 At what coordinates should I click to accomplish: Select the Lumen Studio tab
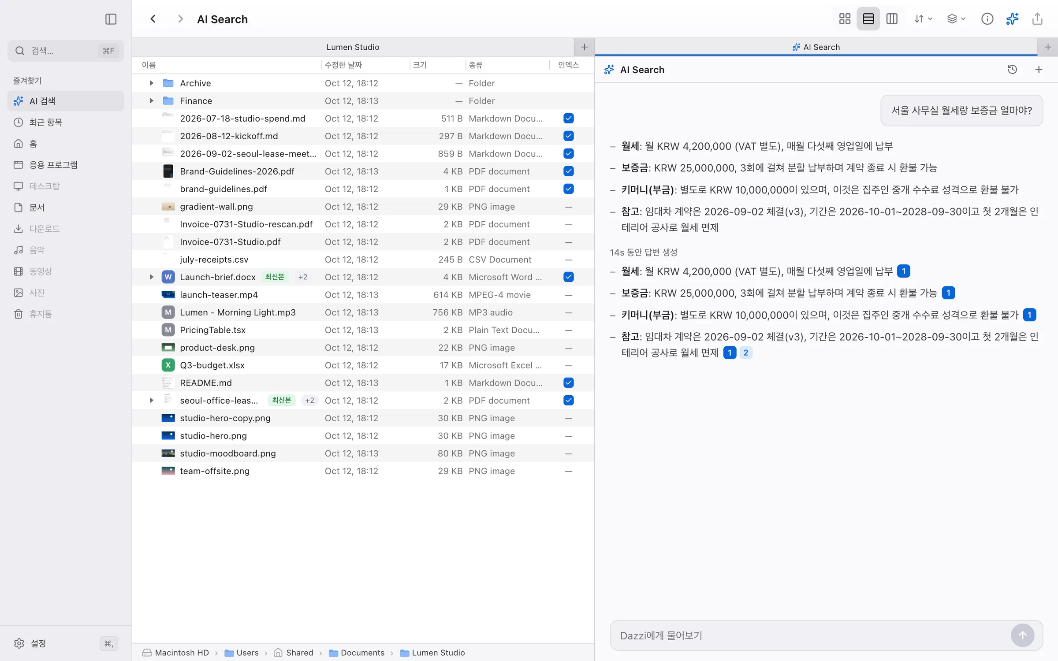pos(353,47)
